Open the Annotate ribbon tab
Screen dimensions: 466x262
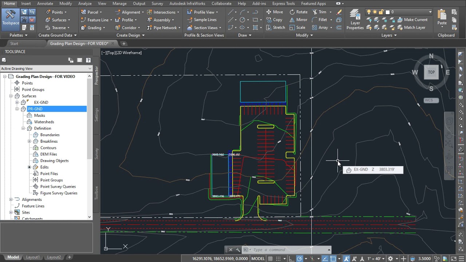(45, 4)
